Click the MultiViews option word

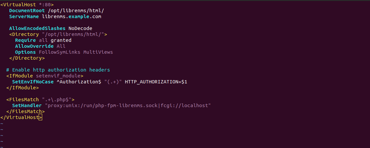(98, 52)
